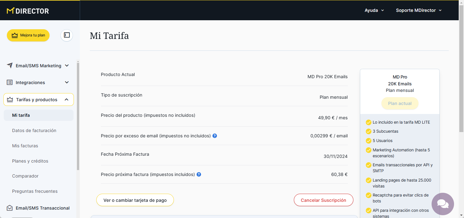The width and height of the screenshot is (464, 218).
Task: Collapse the Tarifas y productos section
Action: click(x=66, y=100)
